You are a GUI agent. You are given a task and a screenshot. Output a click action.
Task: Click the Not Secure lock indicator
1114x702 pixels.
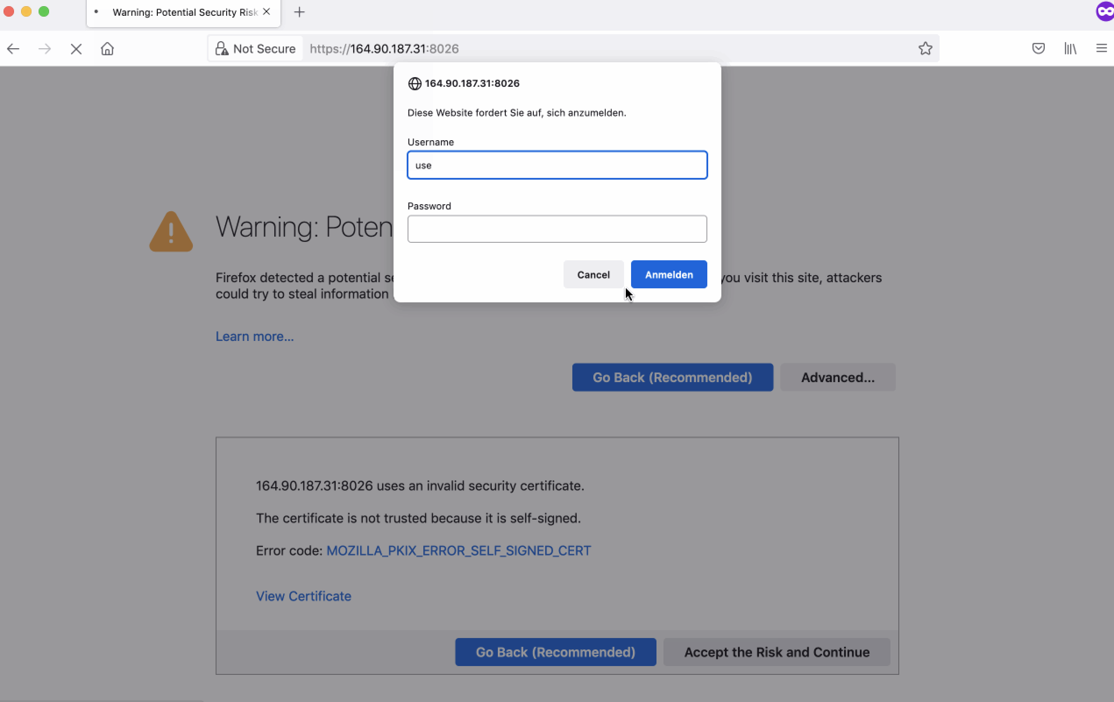(256, 49)
